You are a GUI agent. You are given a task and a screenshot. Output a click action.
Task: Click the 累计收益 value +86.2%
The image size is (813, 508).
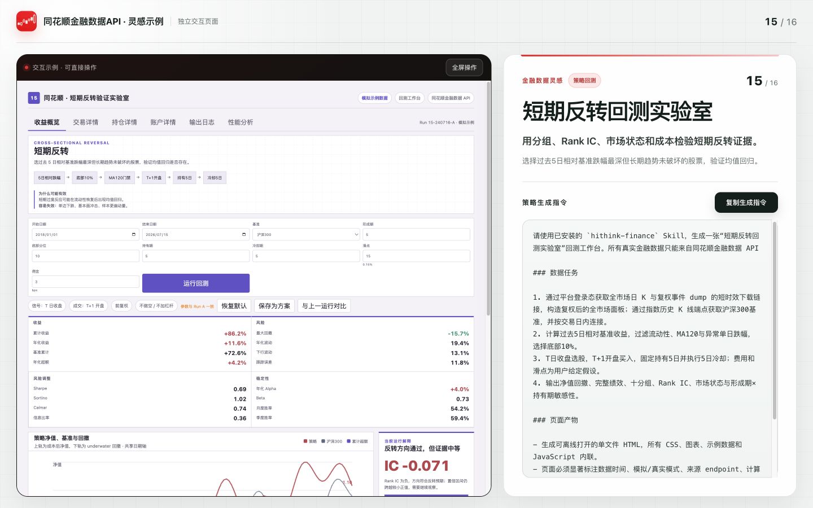(235, 334)
